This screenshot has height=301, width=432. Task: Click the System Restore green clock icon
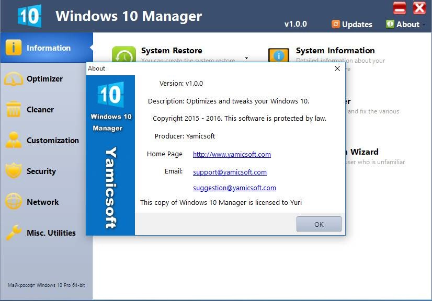click(x=124, y=54)
